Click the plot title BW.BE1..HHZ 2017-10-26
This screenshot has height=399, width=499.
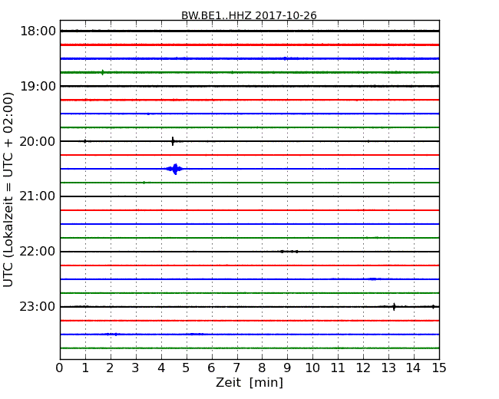click(249, 15)
